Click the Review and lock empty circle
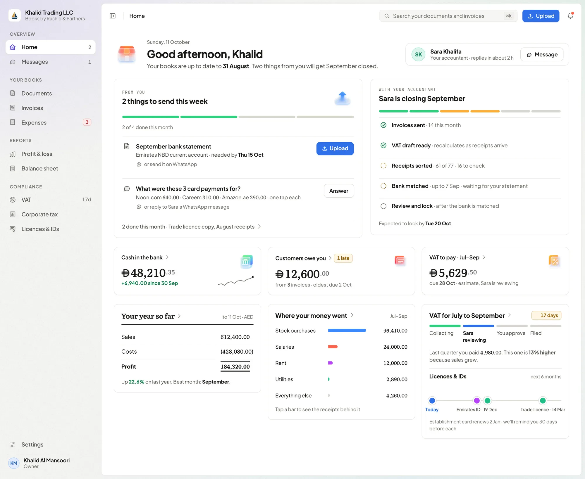The width and height of the screenshot is (585, 479). point(383,206)
